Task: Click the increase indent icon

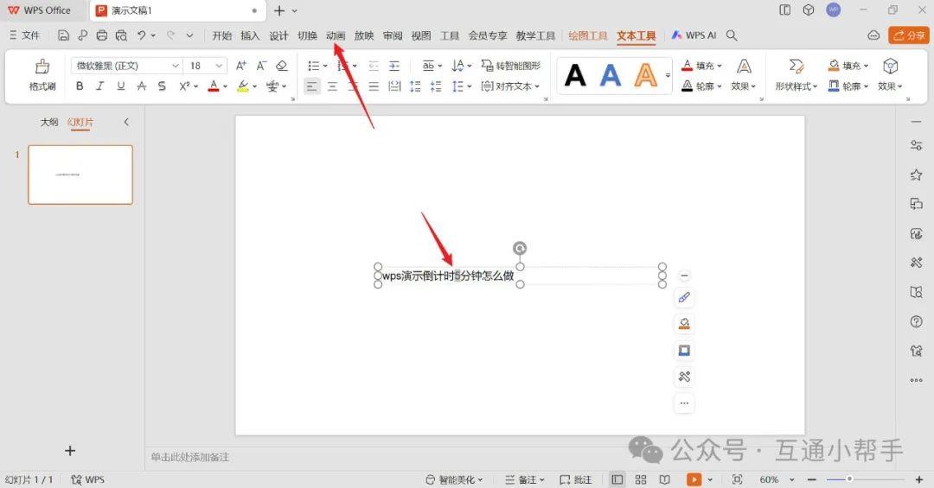Action: [x=393, y=66]
